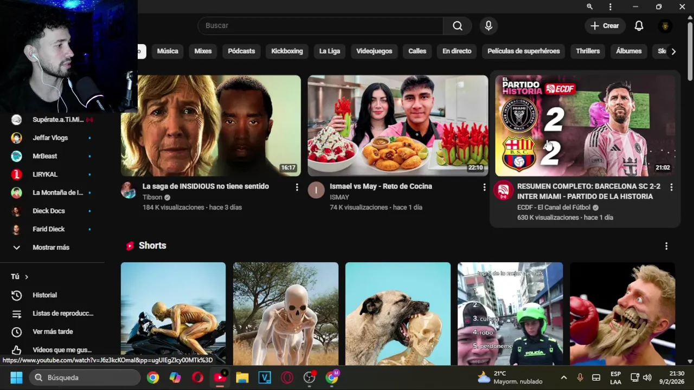Select Películas de superhéroes chip
The width and height of the screenshot is (694, 390).
pyautogui.click(x=523, y=51)
